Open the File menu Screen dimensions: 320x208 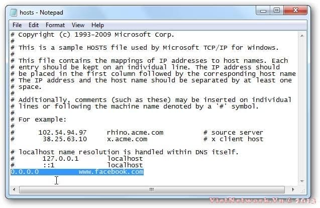pyautogui.click(x=17, y=25)
